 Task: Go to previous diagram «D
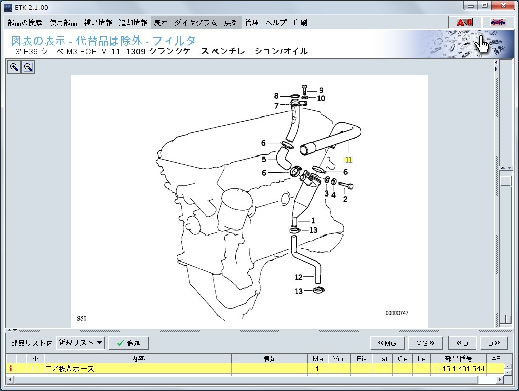point(462,343)
